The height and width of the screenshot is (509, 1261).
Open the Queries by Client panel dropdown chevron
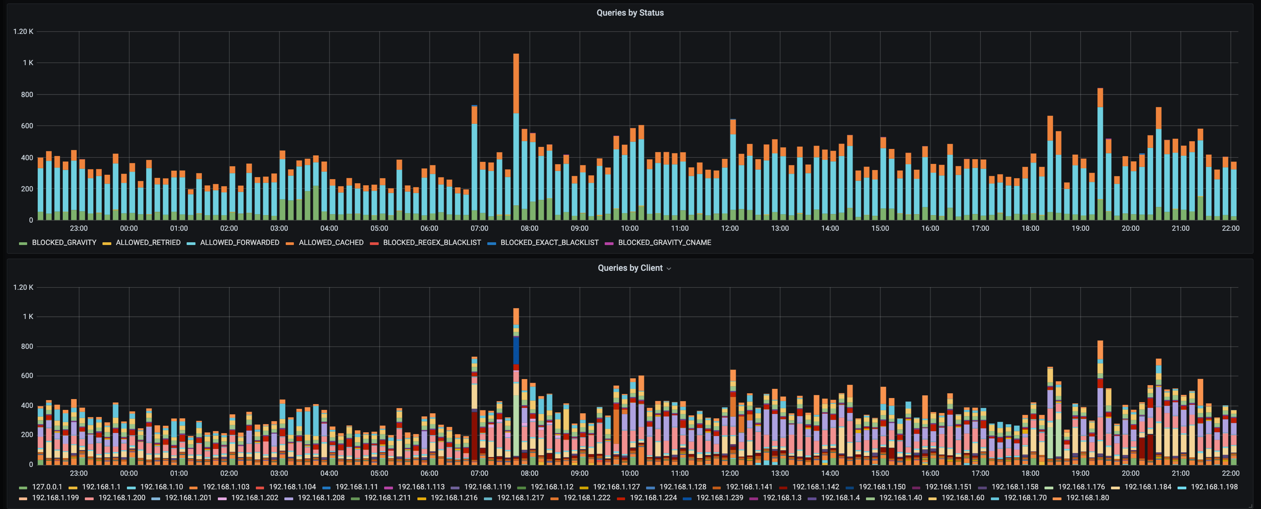point(669,269)
